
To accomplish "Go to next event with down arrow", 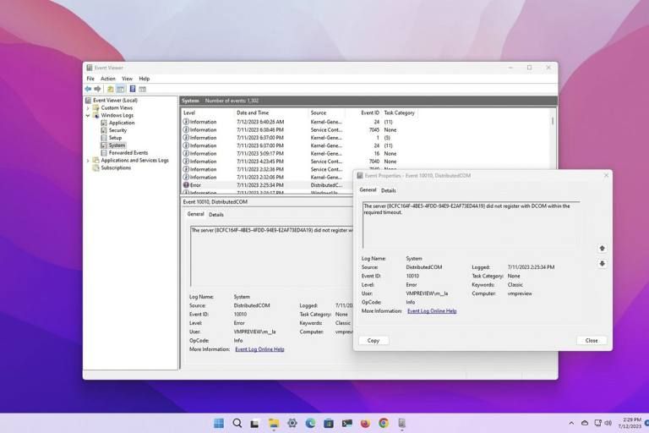I will click(603, 264).
